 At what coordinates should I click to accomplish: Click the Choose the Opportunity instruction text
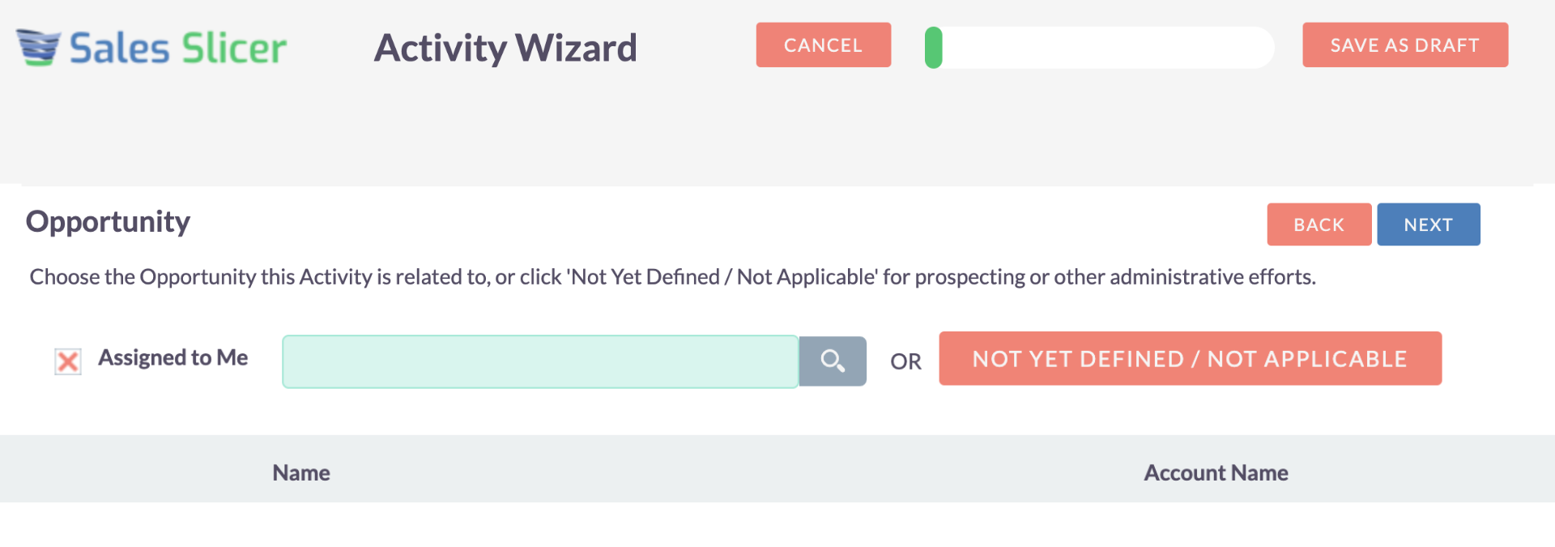672,277
